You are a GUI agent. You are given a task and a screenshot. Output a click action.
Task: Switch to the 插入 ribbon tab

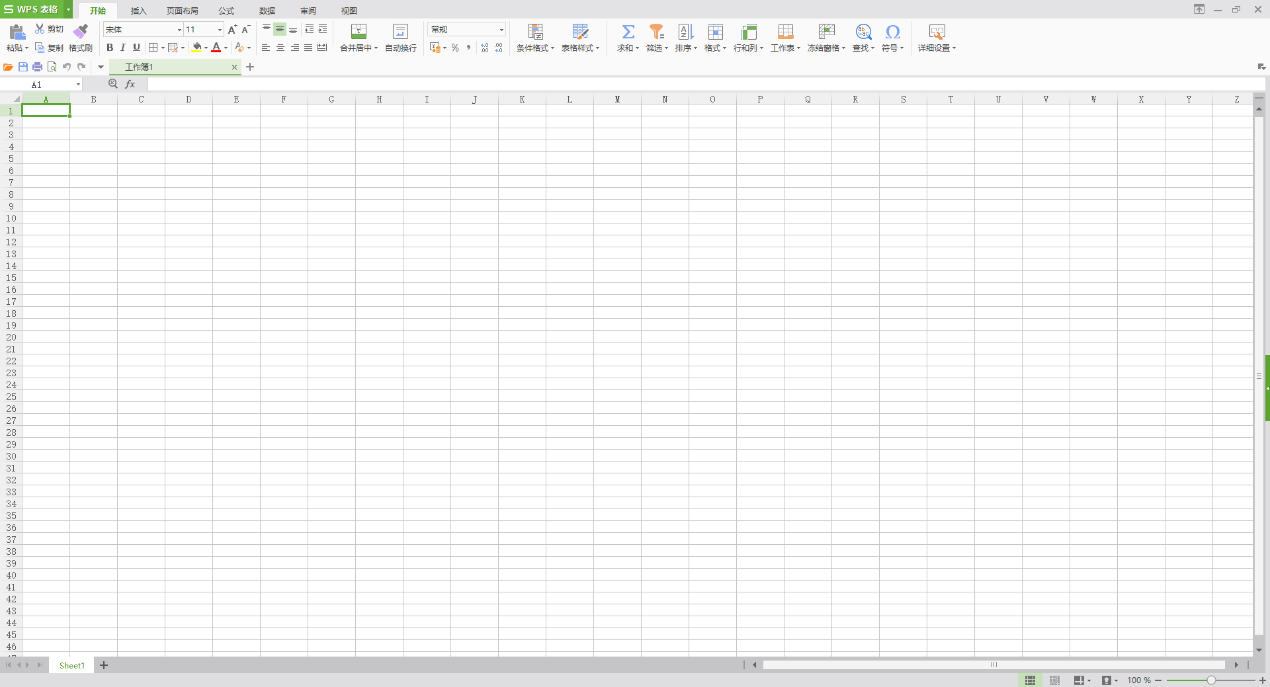click(138, 11)
